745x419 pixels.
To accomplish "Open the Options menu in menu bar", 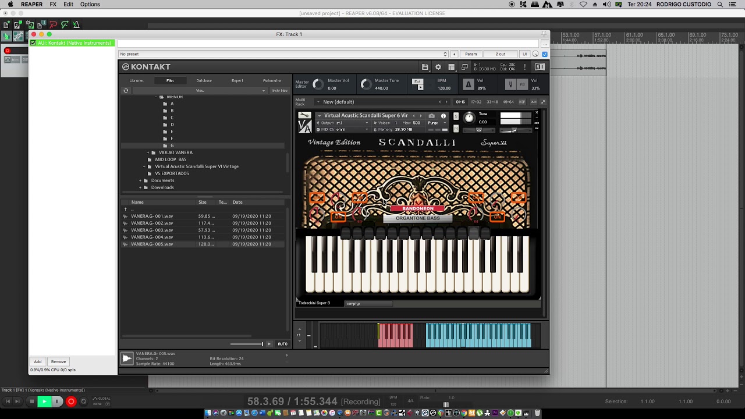I will tap(90, 4).
